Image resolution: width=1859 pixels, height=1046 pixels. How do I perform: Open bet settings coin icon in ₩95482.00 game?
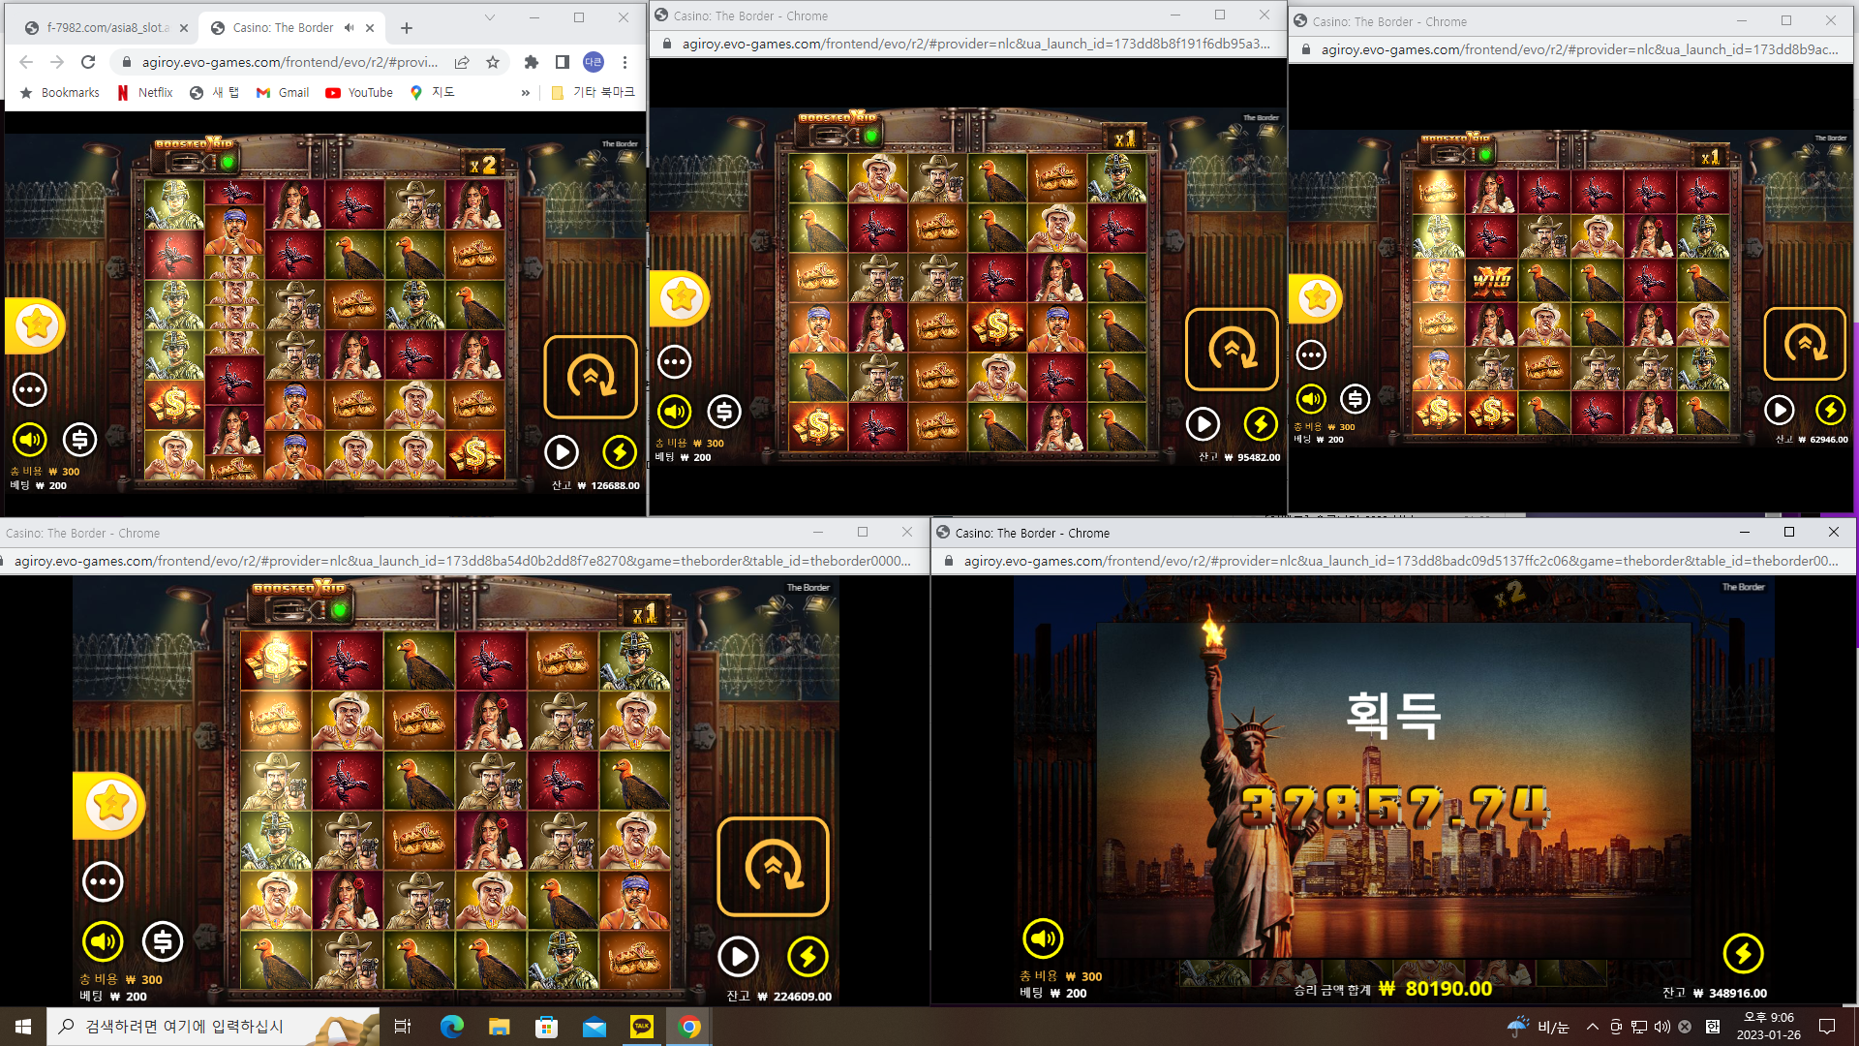(724, 412)
